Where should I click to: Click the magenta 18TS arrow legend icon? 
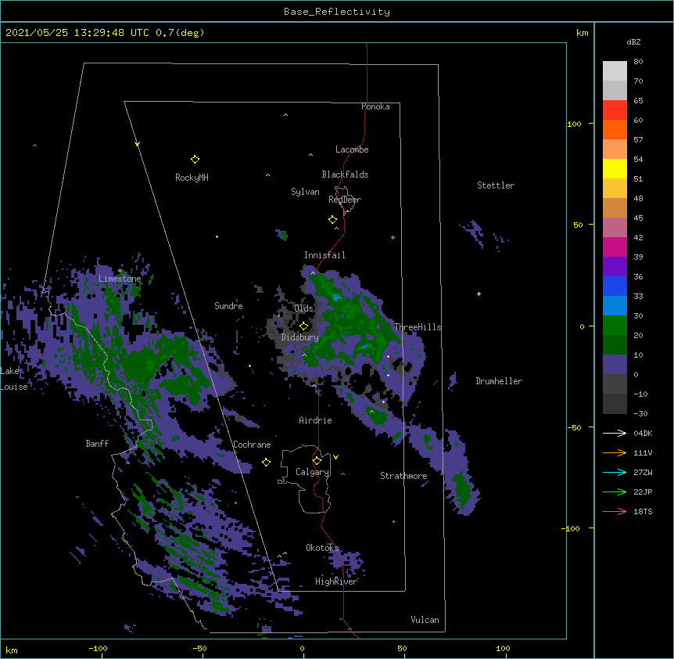pyautogui.click(x=615, y=511)
